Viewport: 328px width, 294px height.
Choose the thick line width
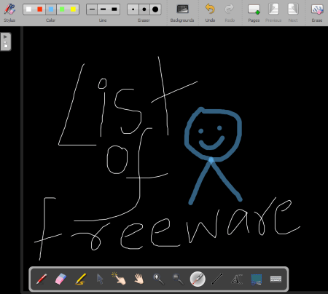(x=114, y=9)
